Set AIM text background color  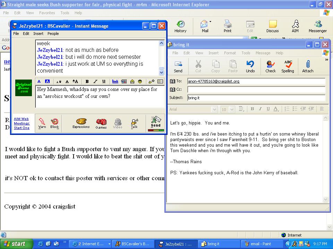click(x=48, y=82)
